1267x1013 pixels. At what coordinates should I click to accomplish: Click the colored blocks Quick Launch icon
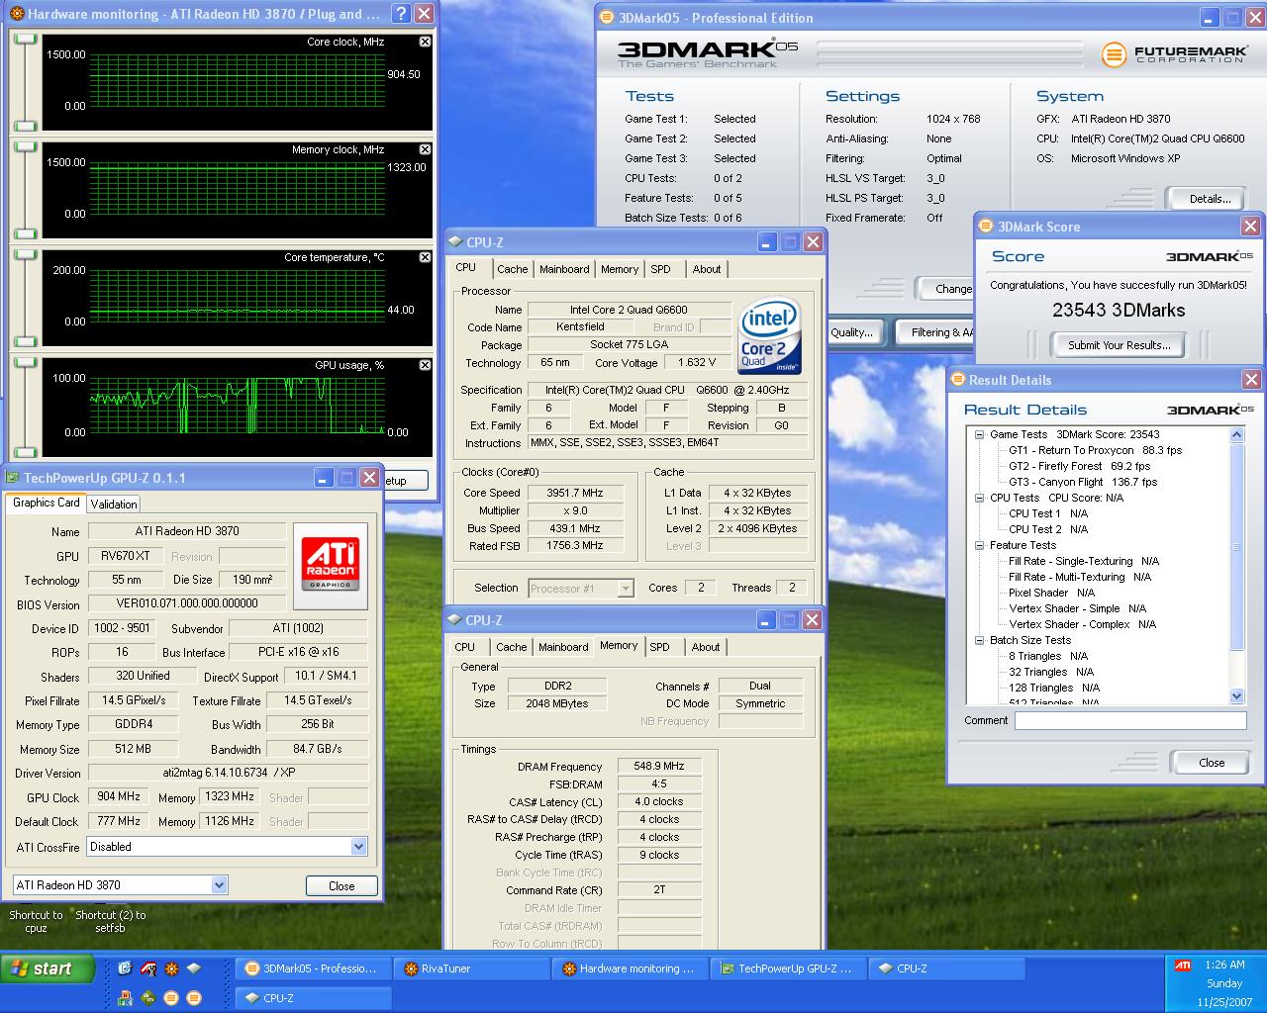(125, 997)
